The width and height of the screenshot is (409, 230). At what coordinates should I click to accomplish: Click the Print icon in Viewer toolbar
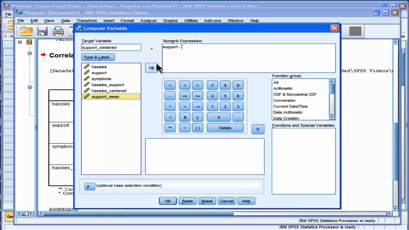(58, 31)
